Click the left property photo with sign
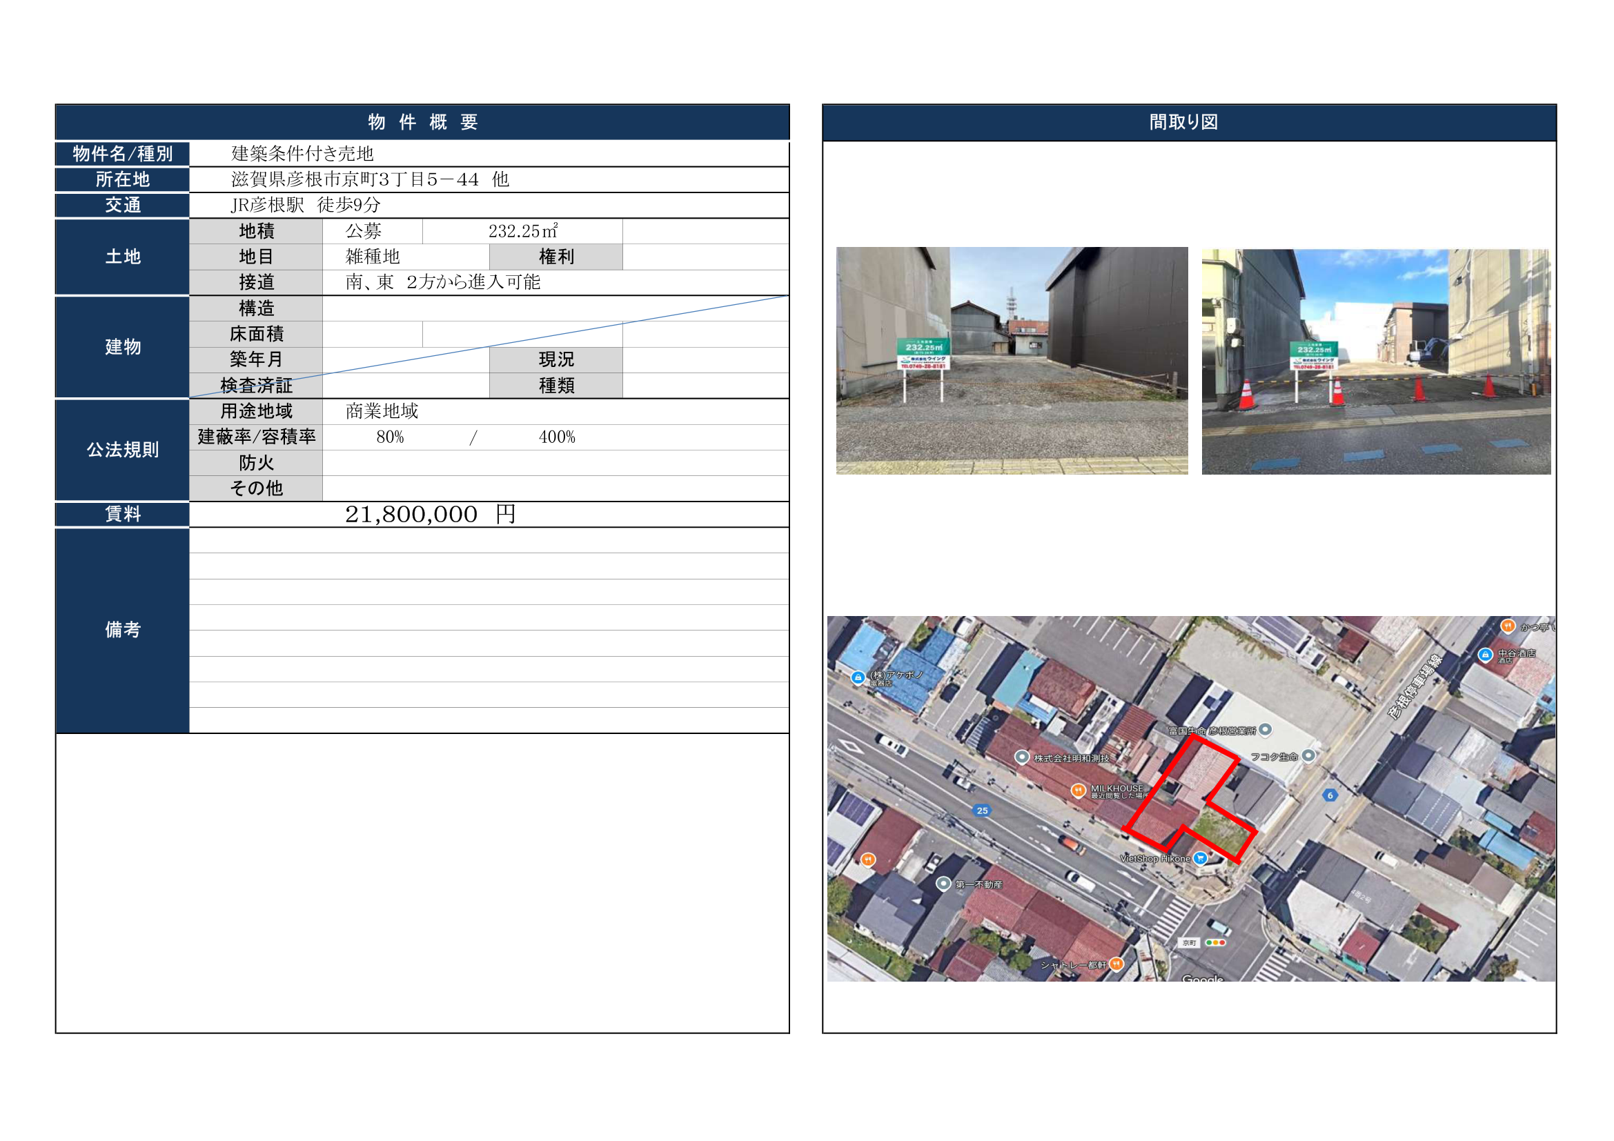This screenshot has height=1141, width=1614. (x=1012, y=360)
